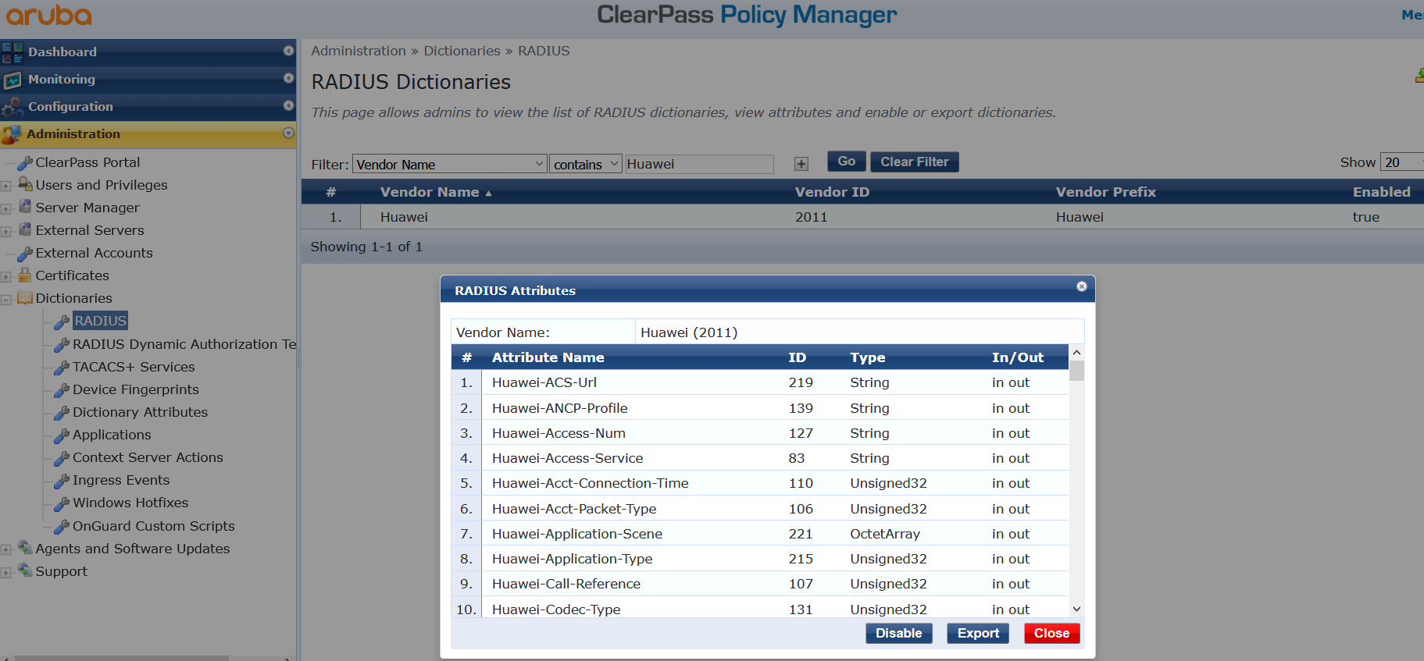Click the TACACS+ Services wrench icon
The height and width of the screenshot is (661, 1424).
62,367
